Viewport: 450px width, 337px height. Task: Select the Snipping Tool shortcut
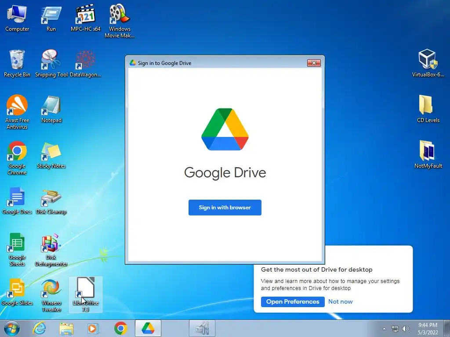tap(51, 64)
